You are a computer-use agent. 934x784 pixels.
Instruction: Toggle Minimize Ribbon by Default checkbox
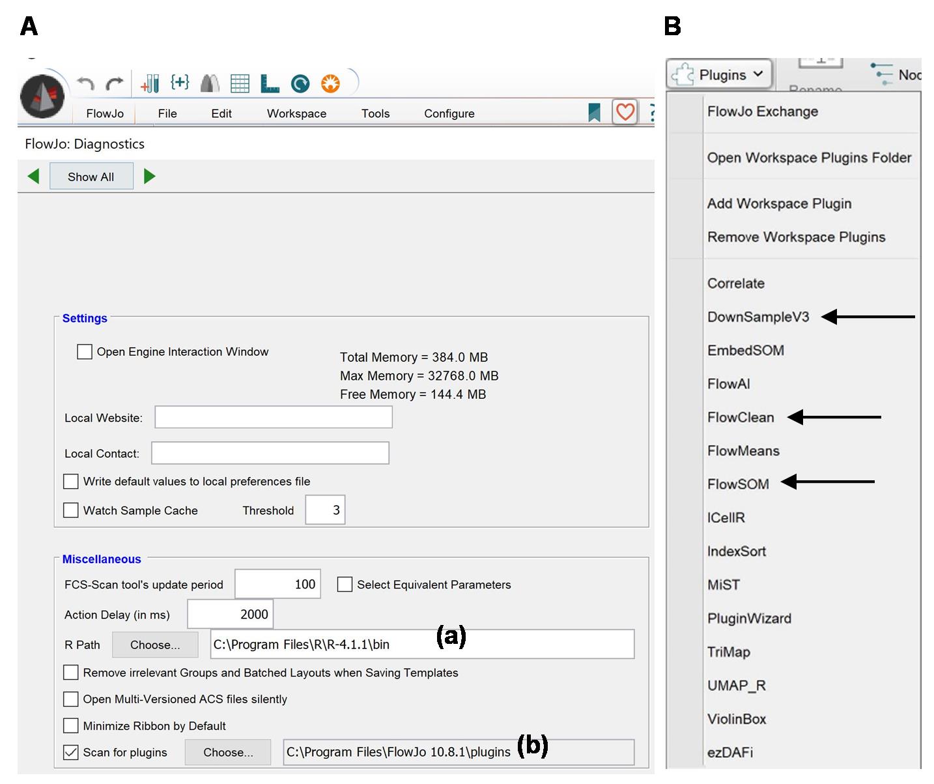click(x=71, y=726)
